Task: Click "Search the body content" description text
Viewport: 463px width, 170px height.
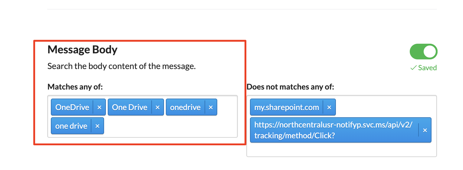Action: 121,66
